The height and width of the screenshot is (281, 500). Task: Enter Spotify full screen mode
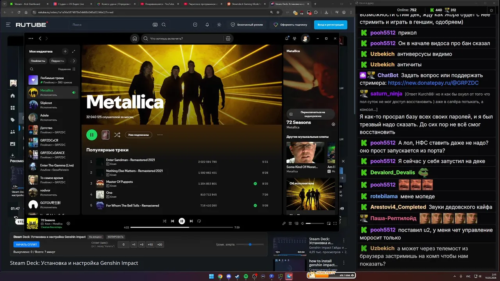pos(335,223)
